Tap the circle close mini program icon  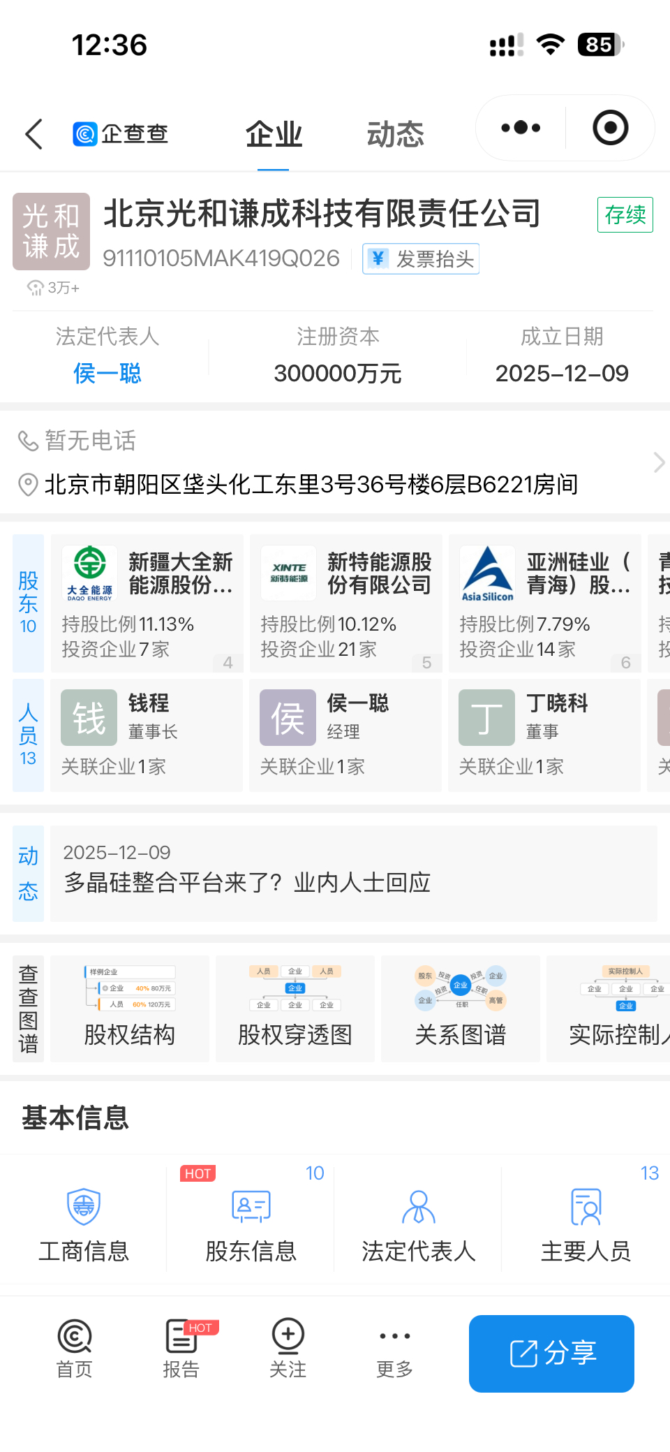[x=611, y=128]
